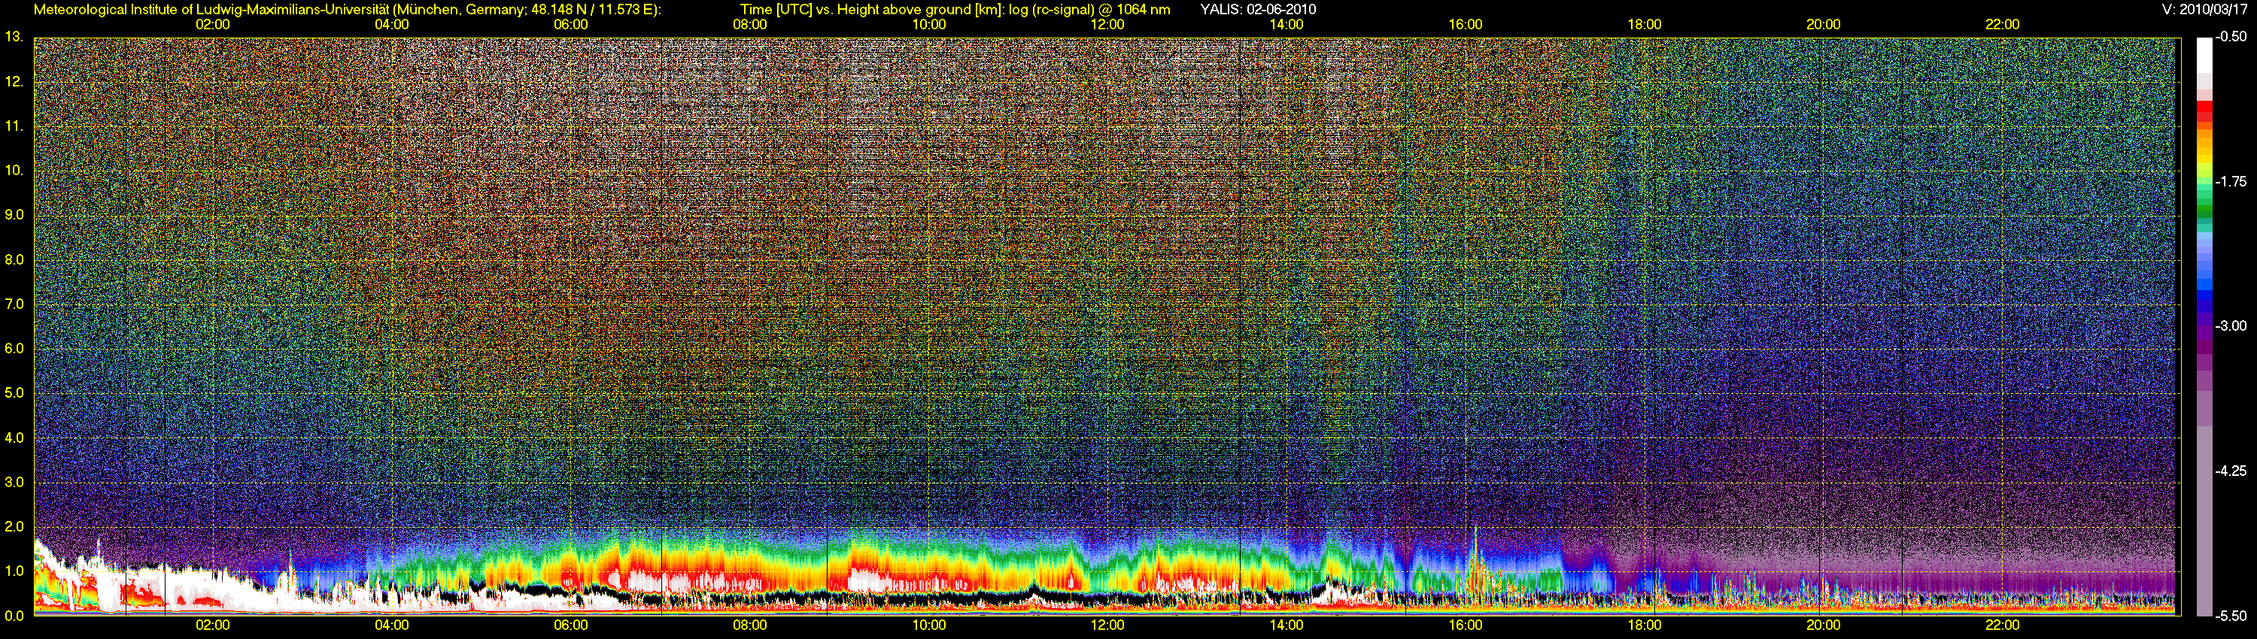
Task: Click the '2.0' height axis label
Action: (14, 526)
